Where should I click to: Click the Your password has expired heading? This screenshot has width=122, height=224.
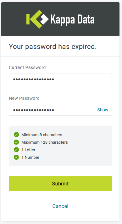(x=53, y=46)
